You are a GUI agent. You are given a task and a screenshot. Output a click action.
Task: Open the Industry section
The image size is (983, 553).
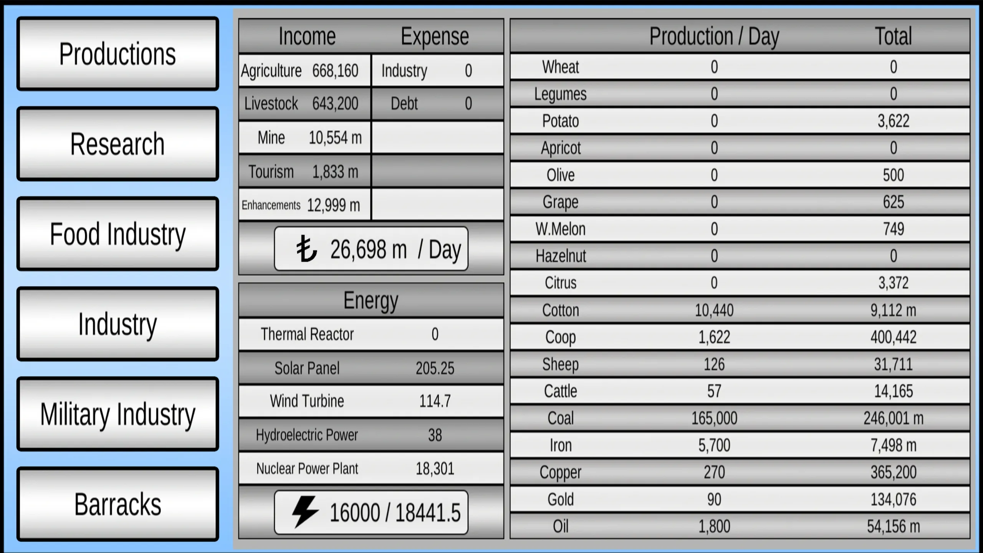[x=117, y=324]
